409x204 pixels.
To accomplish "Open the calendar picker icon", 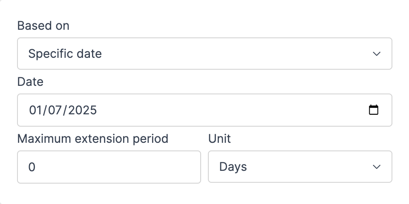I will [373, 110].
